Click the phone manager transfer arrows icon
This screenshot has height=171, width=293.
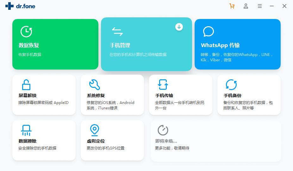117,32
